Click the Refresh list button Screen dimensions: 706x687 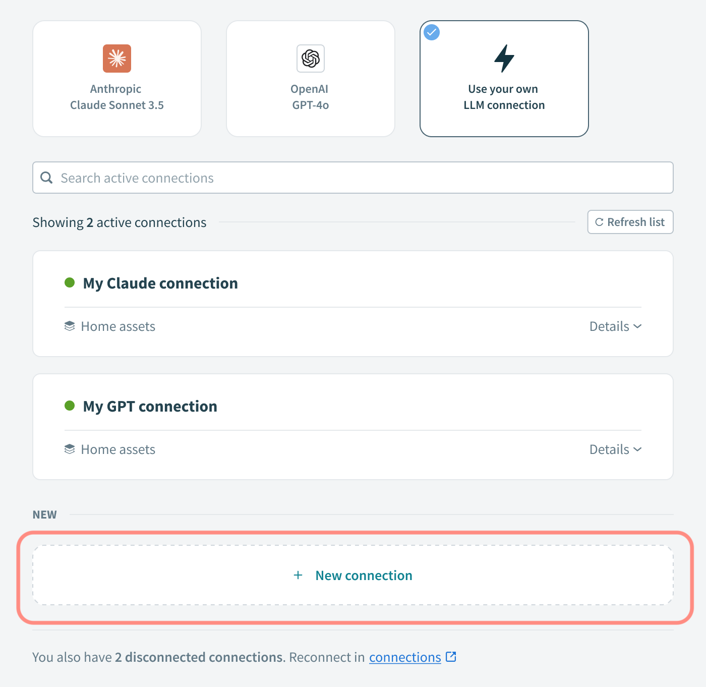[630, 222]
